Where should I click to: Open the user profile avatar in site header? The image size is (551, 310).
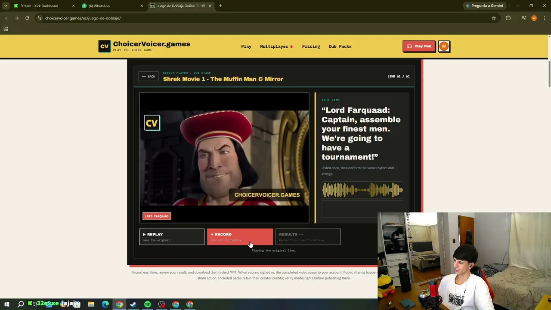(444, 46)
